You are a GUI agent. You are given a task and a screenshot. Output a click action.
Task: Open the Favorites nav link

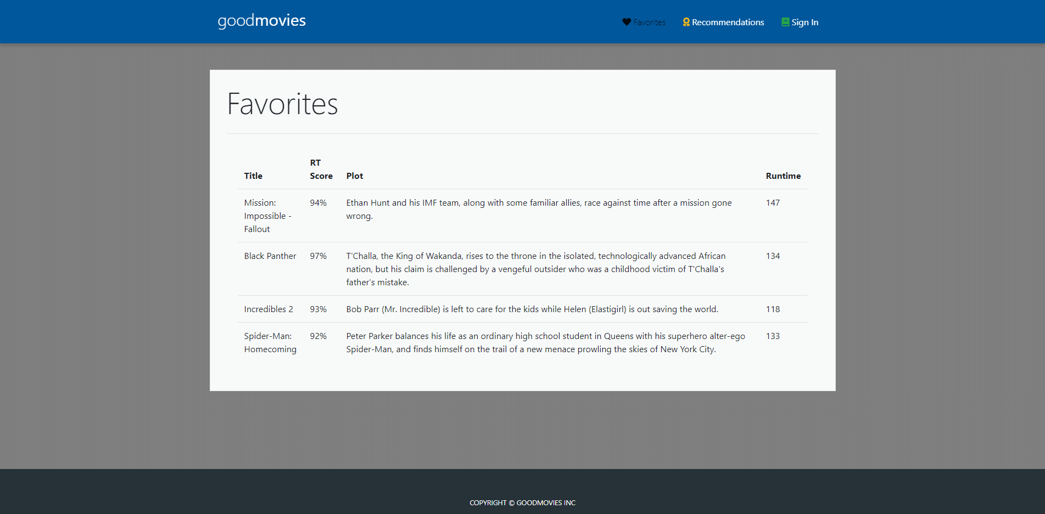[649, 22]
